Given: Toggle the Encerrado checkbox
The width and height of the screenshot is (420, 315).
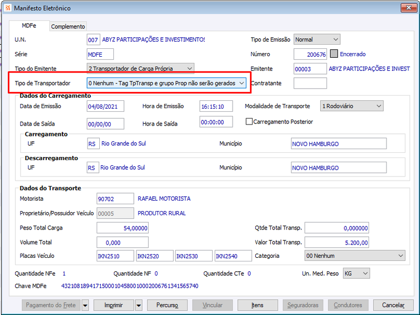Looking at the screenshot, I should tap(334, 54).
